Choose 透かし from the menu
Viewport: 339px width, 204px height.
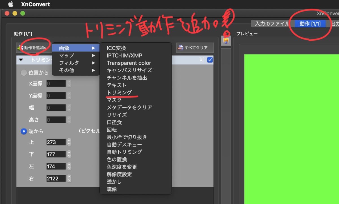tap(136, 182)
